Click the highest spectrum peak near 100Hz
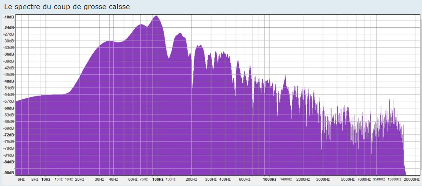The width and height of the screenshot is (422, 186). coord(156,16)
